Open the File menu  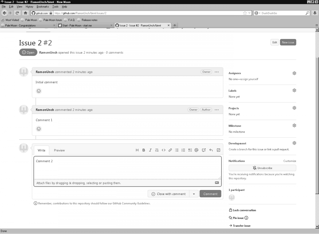(4, 6)
